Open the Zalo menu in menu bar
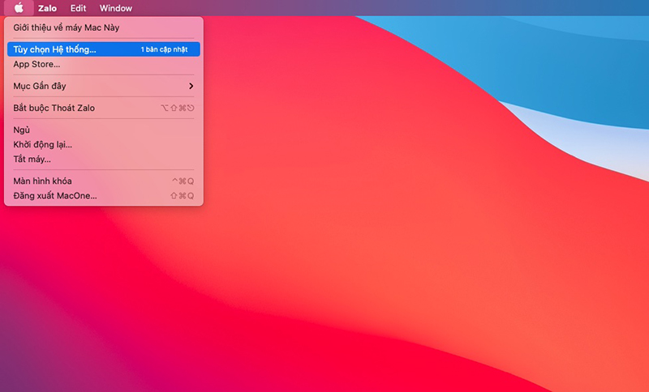 click(47, 8)
